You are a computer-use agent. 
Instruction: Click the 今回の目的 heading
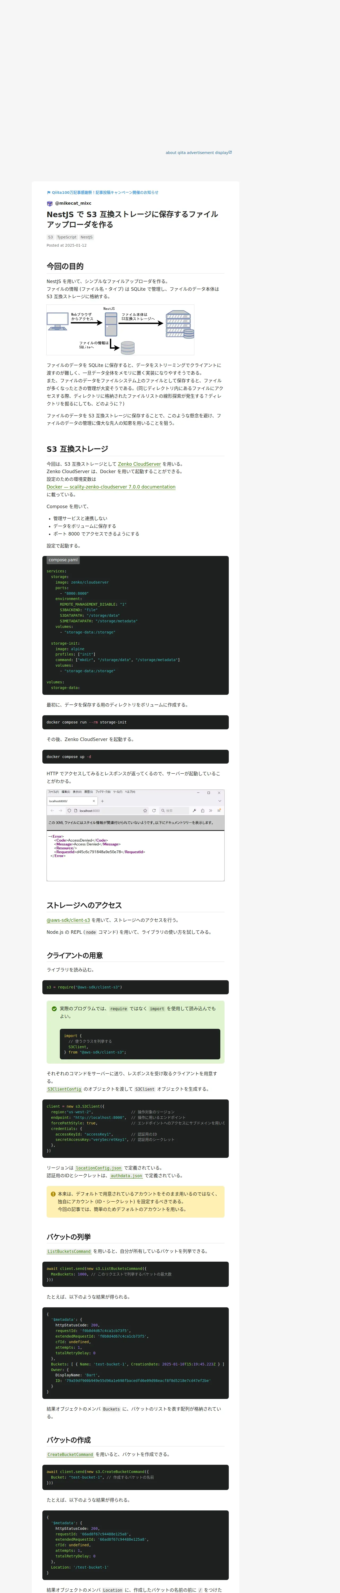[x=65, y=267]
